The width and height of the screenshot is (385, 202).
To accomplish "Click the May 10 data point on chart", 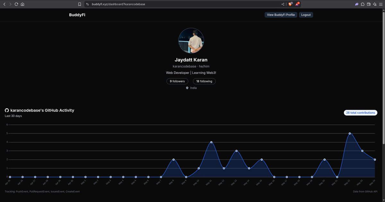I will 199,168.
